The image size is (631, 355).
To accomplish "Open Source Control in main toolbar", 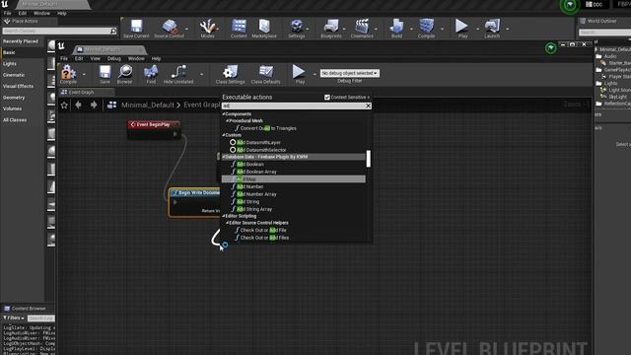I will pos(169,29).
